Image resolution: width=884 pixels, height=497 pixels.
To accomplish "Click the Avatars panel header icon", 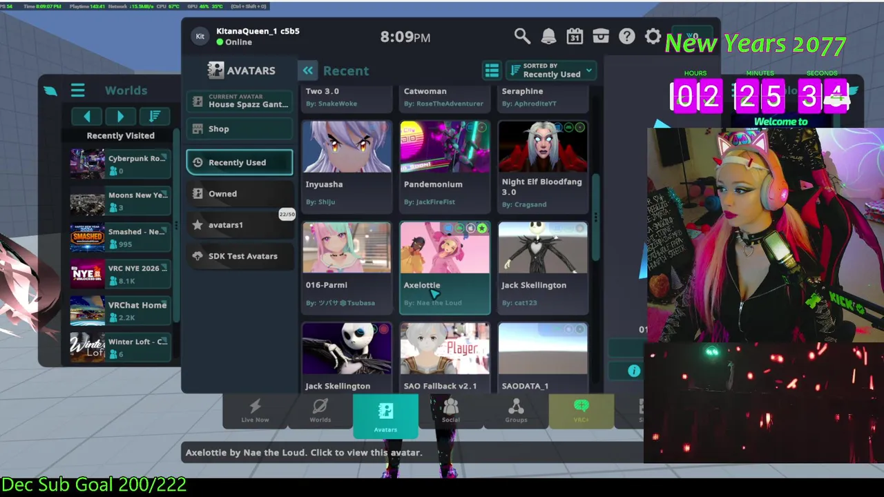I will tap(215, 70).
